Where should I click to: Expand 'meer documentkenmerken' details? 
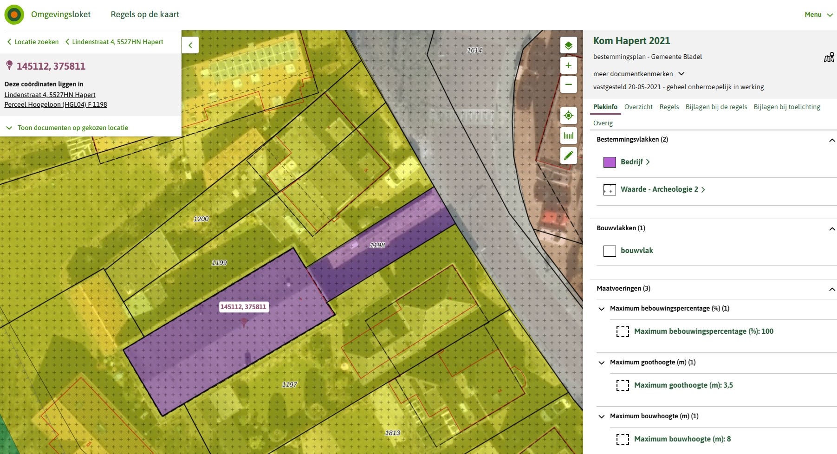pyautogui.click(x=638, y=74)
